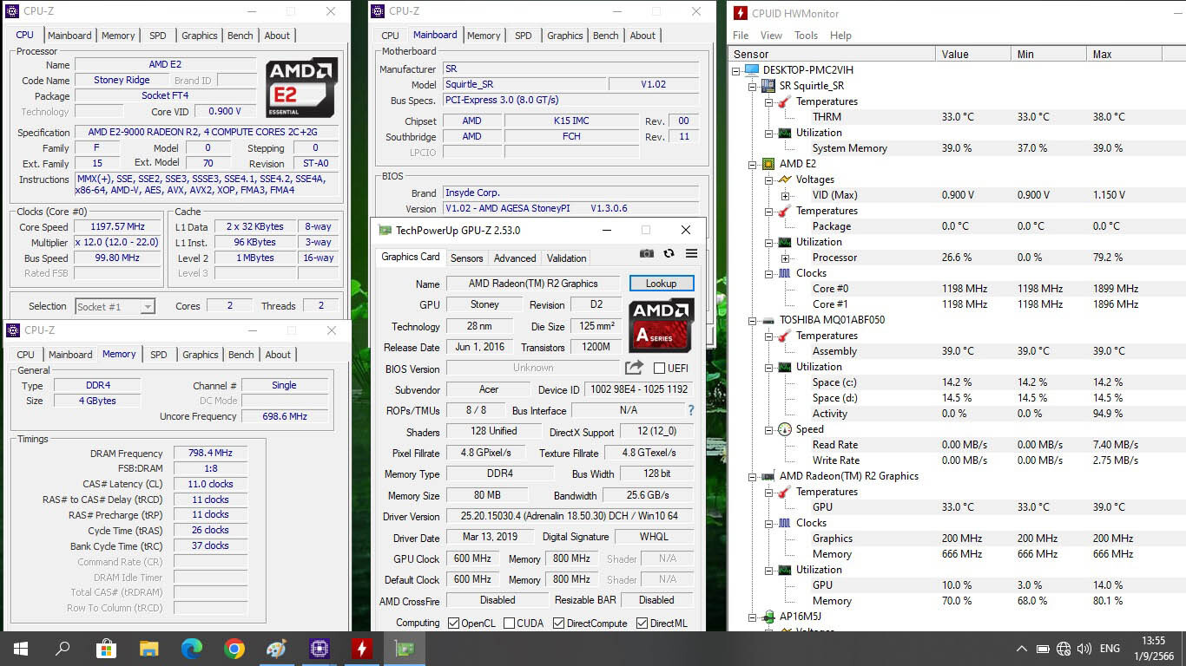Click the GPU-Z title bar app icon
Screen dimensions: 1186x666
pyautogui.click(x=385, y=230)
